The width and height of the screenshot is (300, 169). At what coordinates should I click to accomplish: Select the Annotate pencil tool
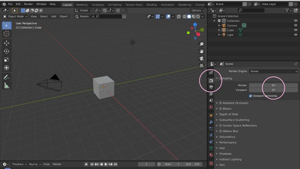[x=6, y=77]
